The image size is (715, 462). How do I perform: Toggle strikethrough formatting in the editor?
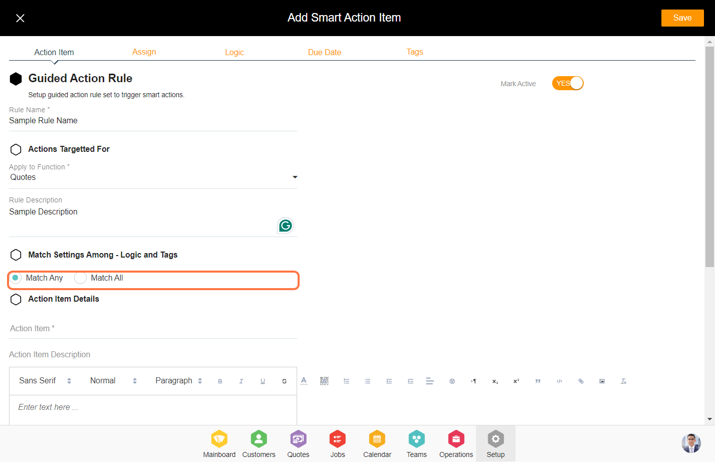[x=284, y=381]
